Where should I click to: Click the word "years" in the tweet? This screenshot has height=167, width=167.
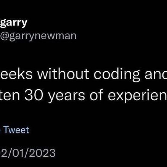pyautogui.click(x=67, y=96)
